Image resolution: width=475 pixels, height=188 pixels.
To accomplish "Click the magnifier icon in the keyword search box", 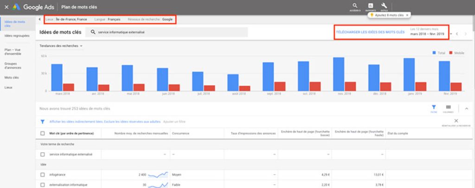I will (x=93, y=32).
